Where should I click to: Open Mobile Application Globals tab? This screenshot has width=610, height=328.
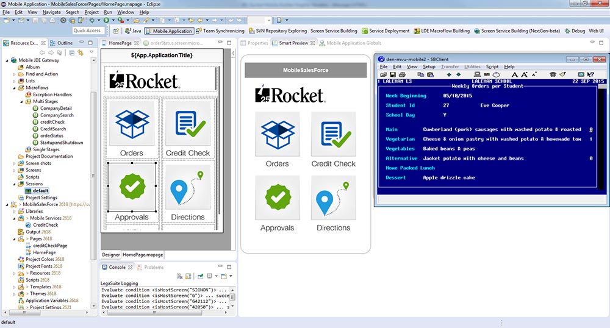tap(350, 43)
